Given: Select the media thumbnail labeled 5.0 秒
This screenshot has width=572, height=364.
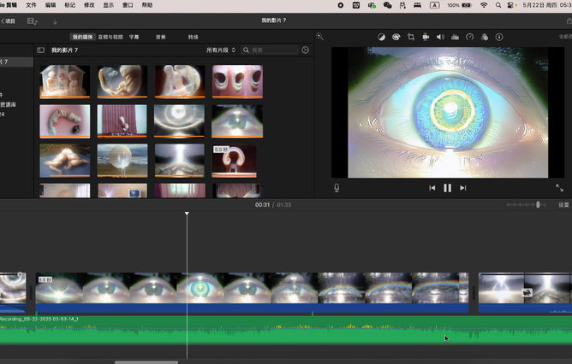Looking at the screenshot, I should coord(235,160).
